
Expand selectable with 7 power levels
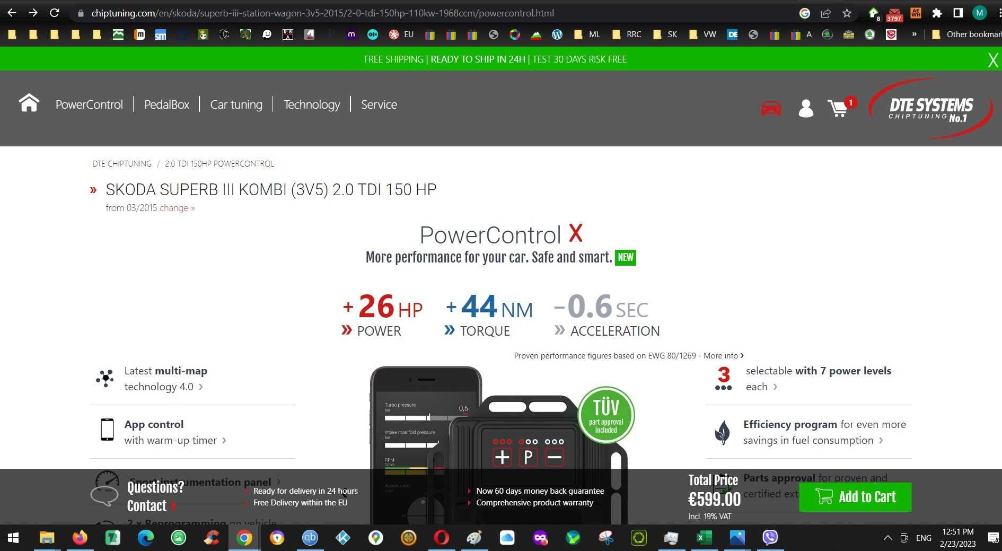click(x=818, y=379)
